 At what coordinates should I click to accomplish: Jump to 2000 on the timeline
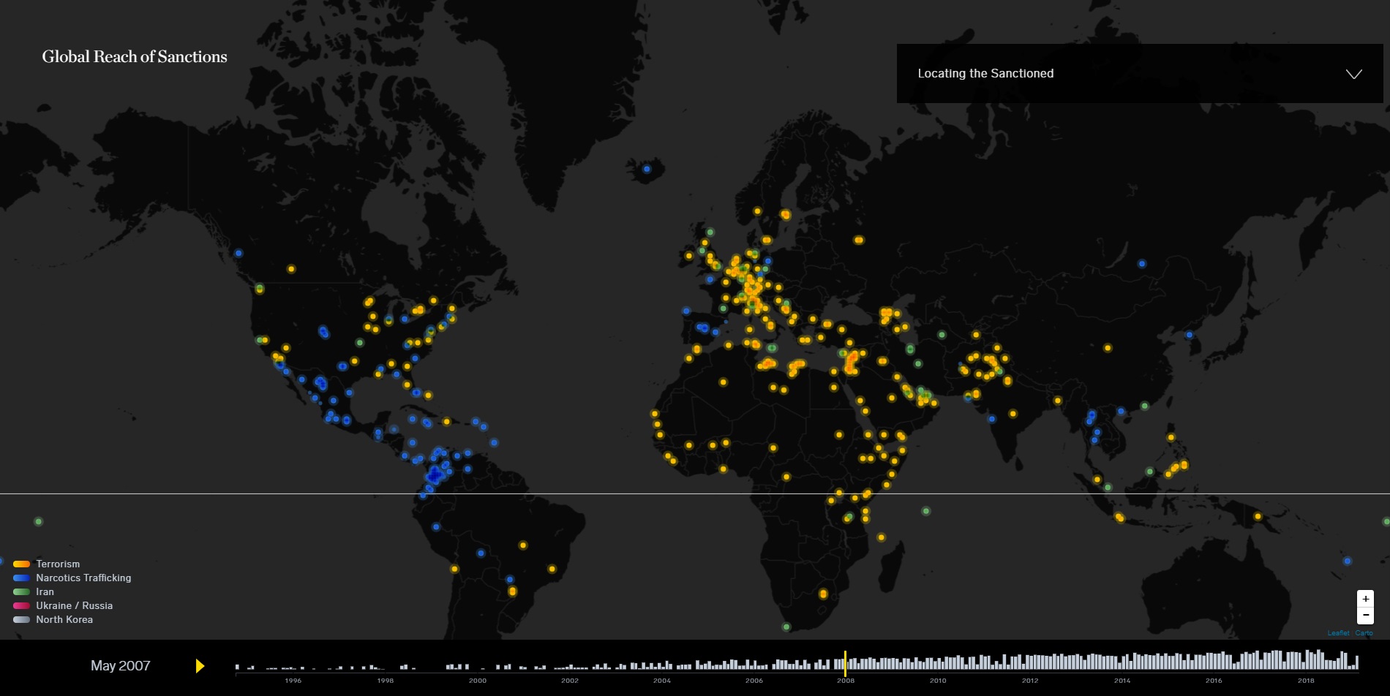(478, 681)
